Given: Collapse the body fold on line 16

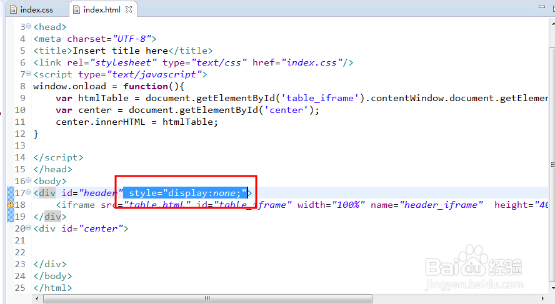Looking at the screenshot, I should coord(29,180).
